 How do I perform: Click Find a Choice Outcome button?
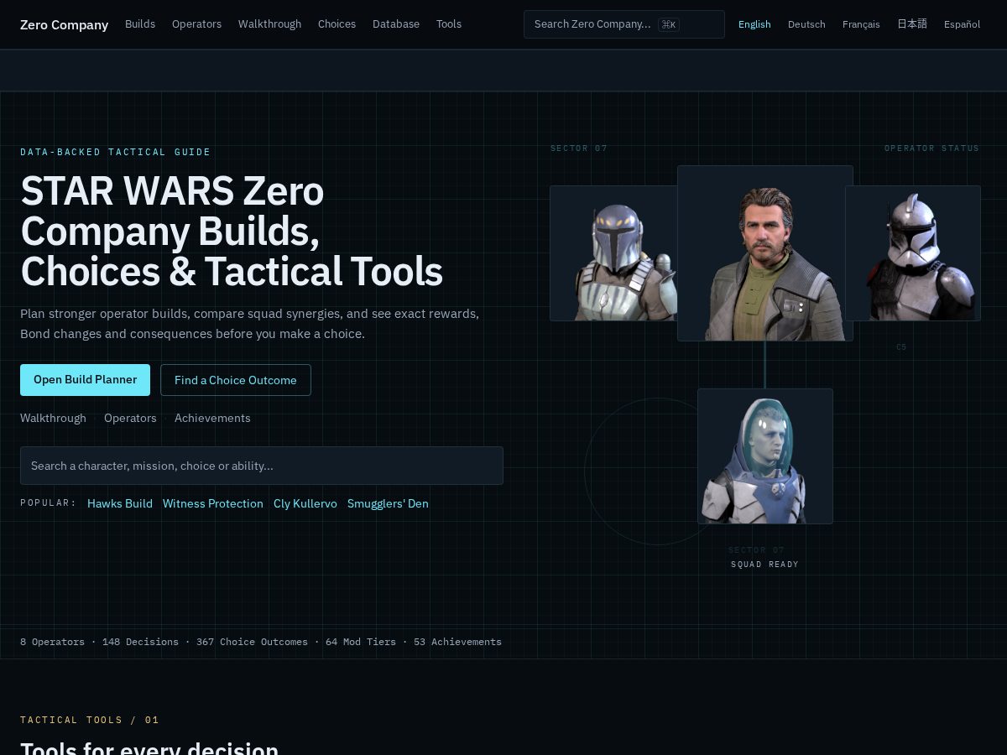(x=236, y=380)
